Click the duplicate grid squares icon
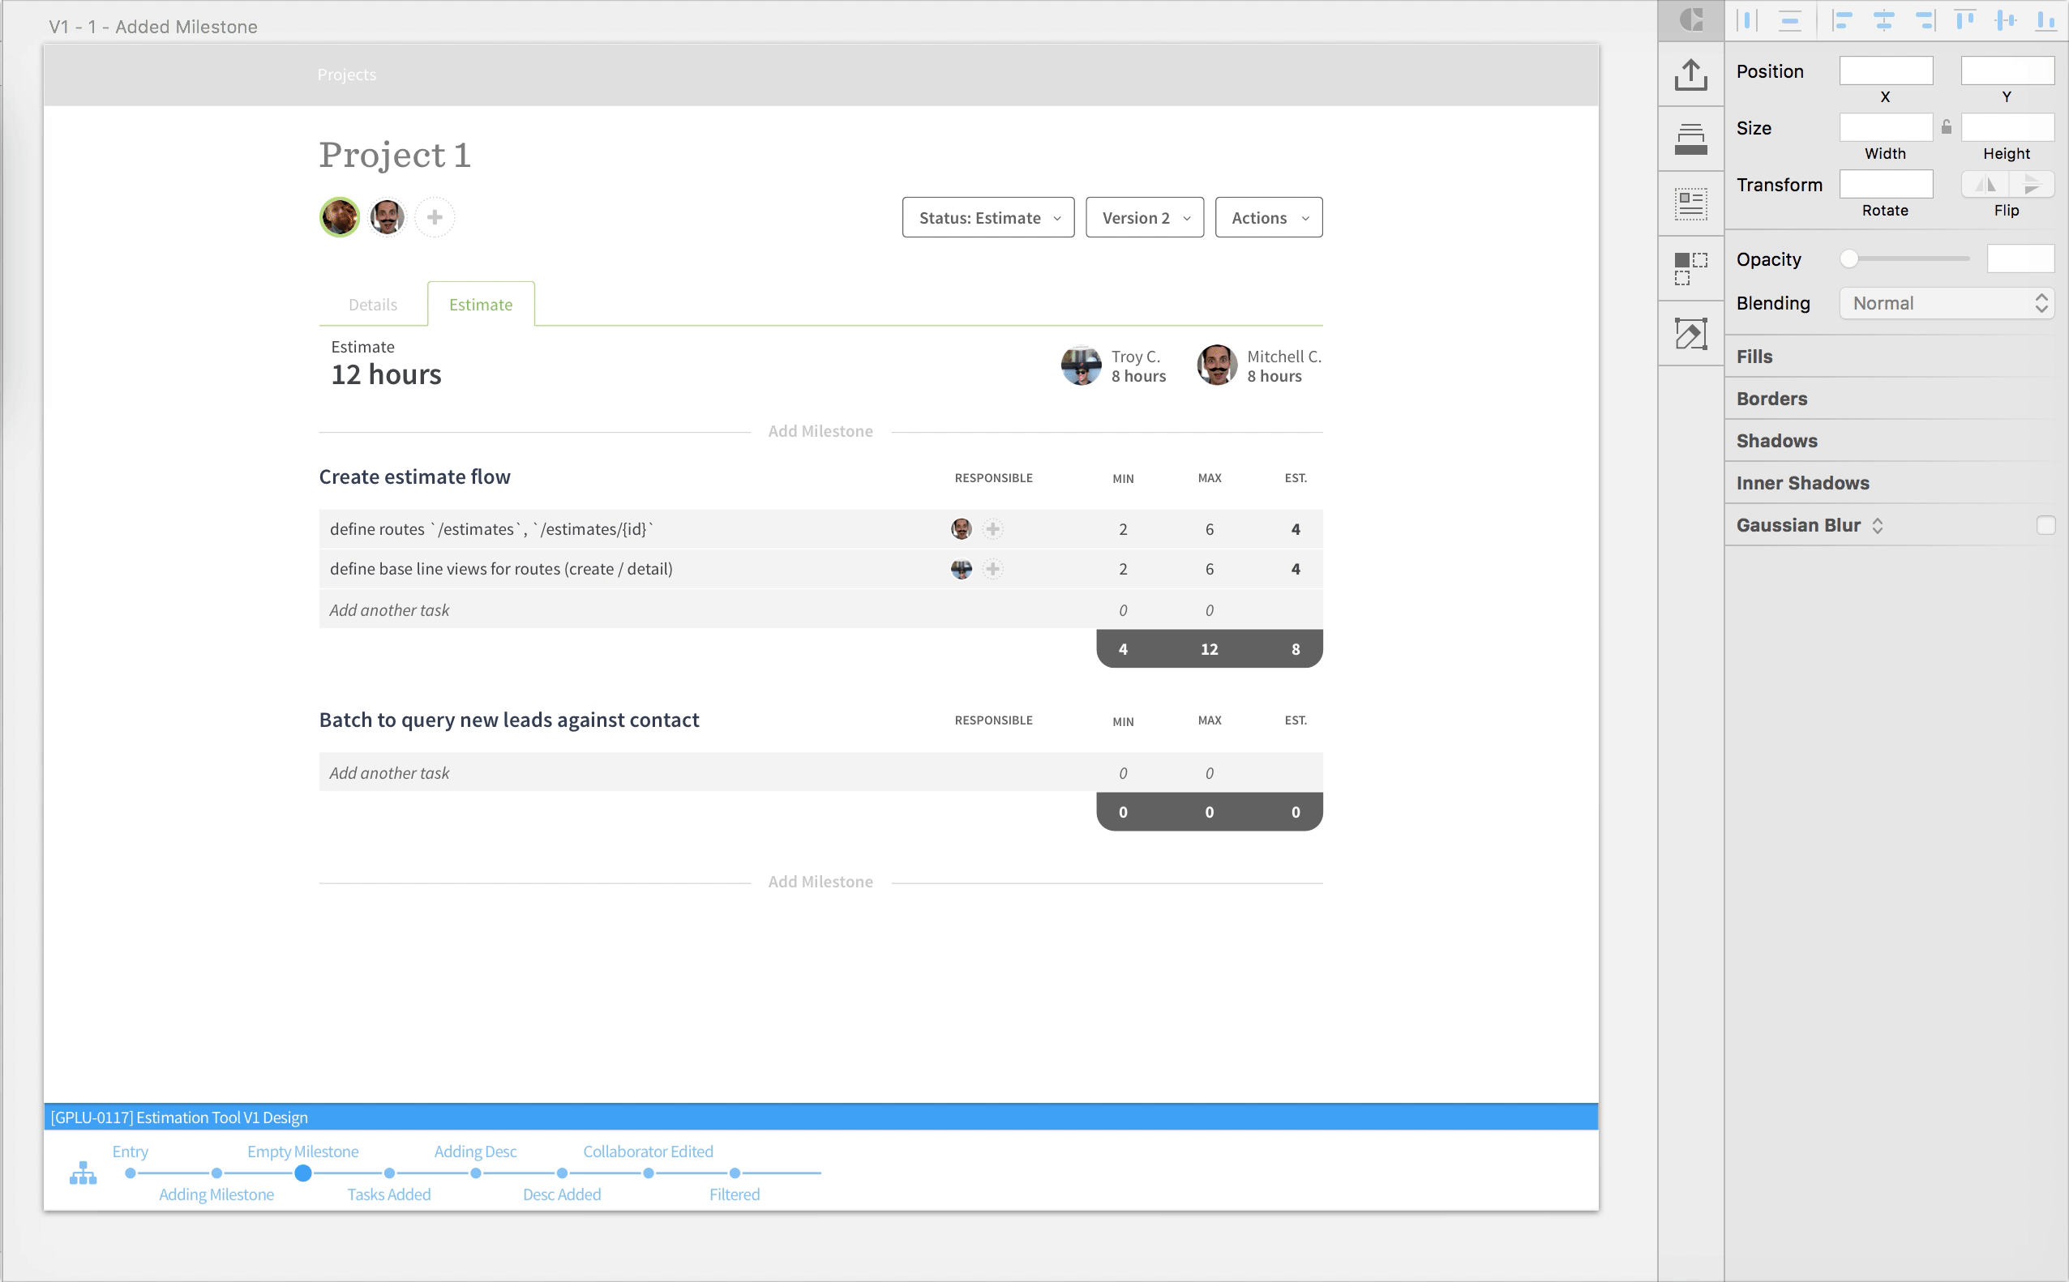2069x1282 pixels. coord(1690,268)
